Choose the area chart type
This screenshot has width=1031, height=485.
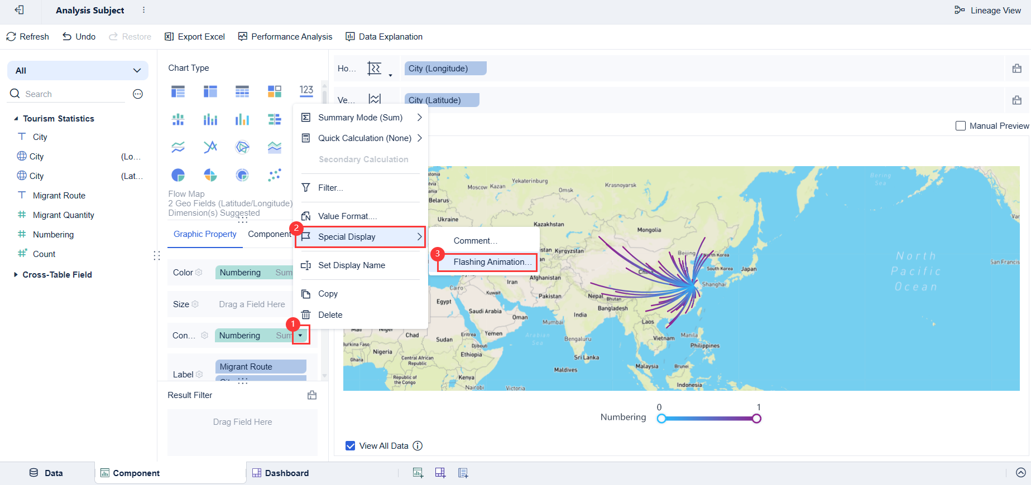tap(275, 147)
